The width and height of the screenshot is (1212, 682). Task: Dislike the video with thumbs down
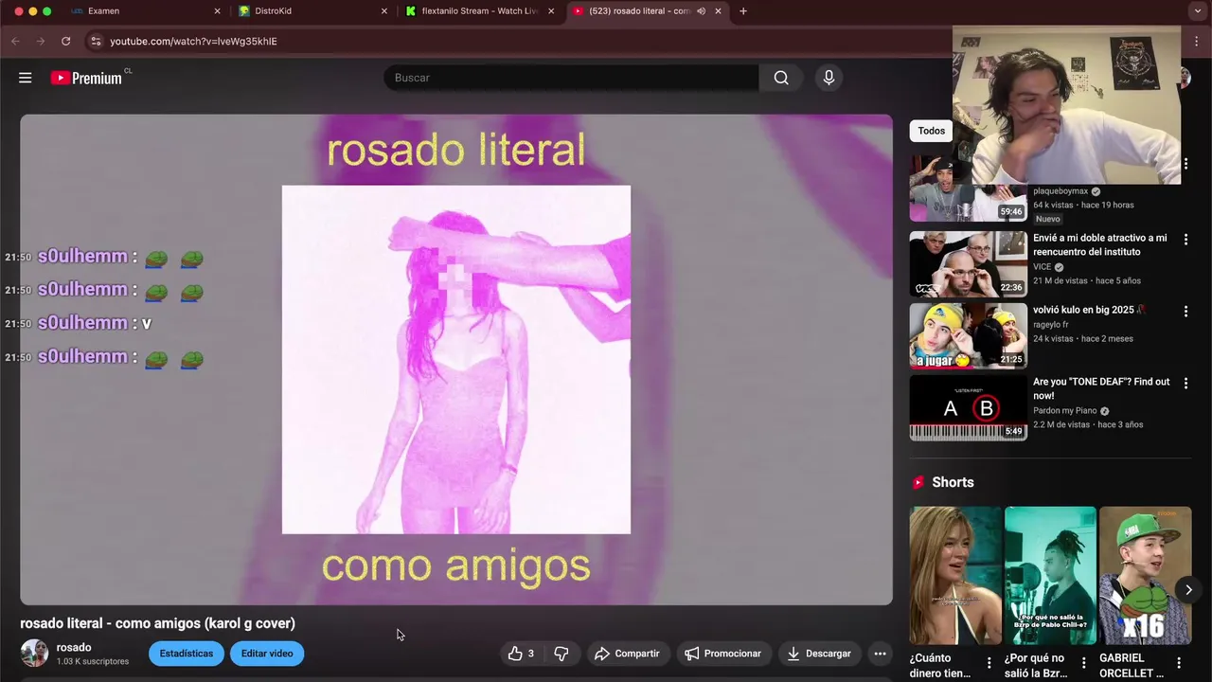pyautogui.click(x=561, y=654)
